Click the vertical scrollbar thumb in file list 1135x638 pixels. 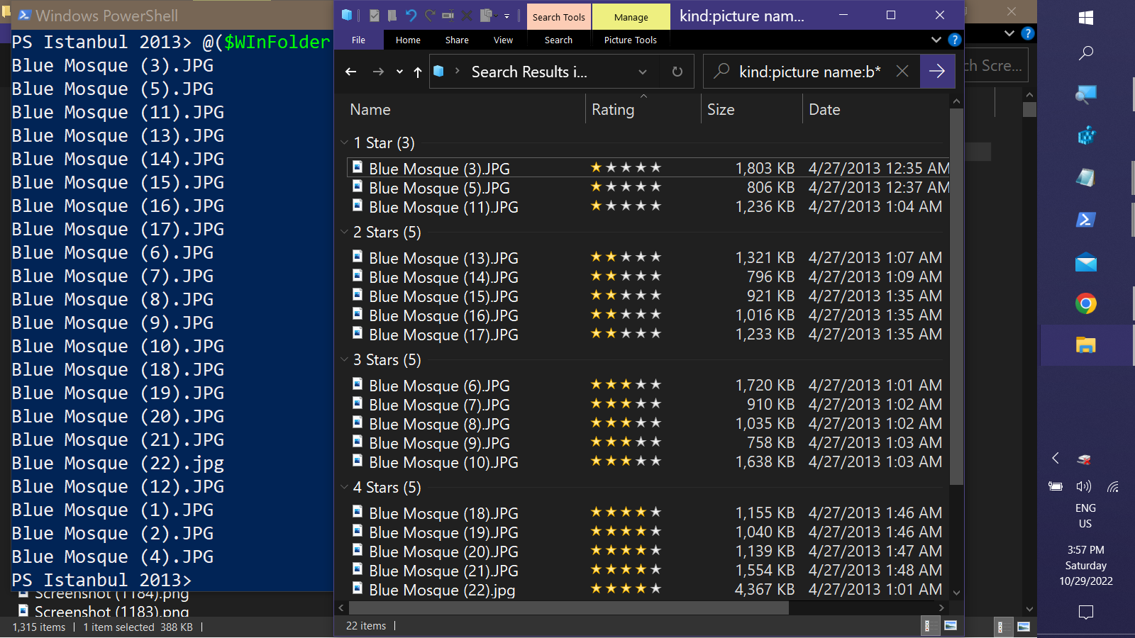coord(956,296)
